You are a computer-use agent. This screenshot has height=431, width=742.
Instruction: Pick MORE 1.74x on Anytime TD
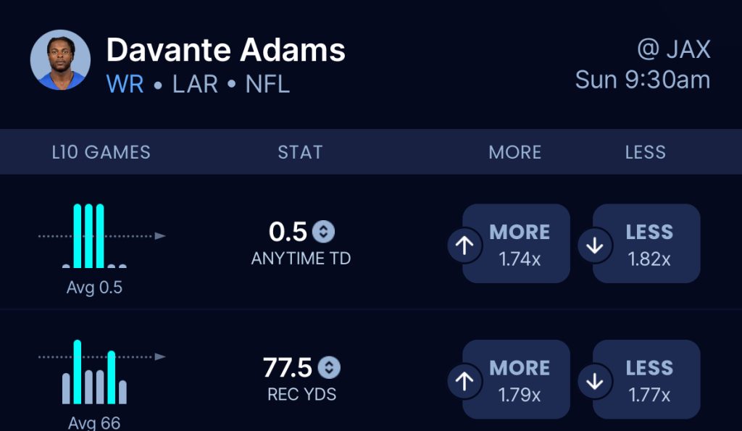(520, 244)
